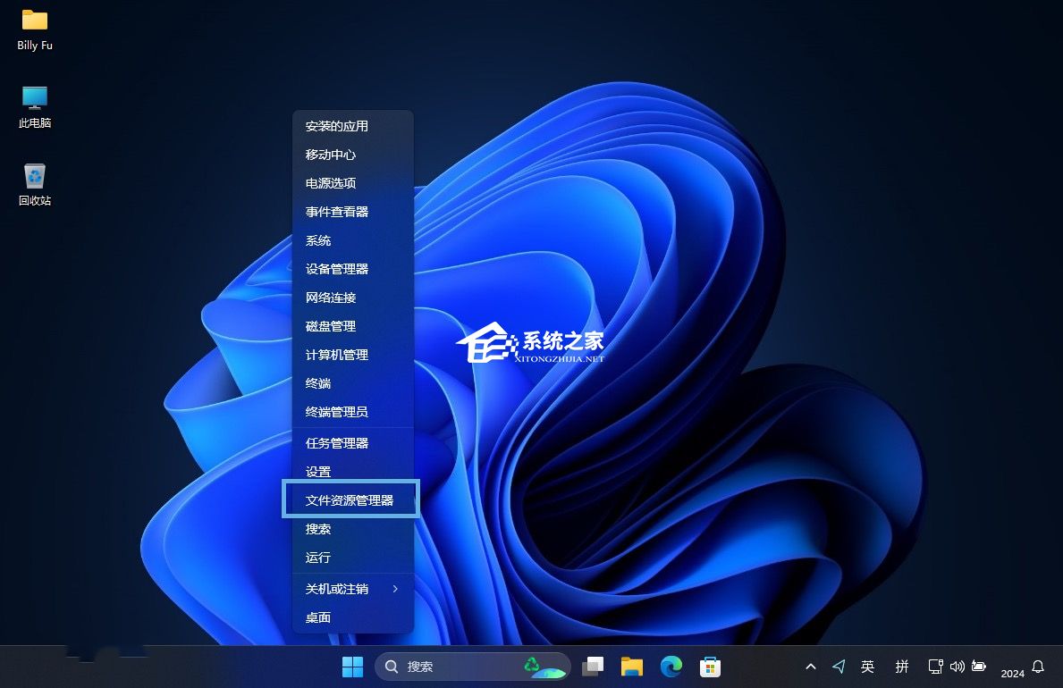Image resolution: width=1063 pixels, height=688 pixels.
Task: Show hidden tray icons chevron
Action: 811,667
